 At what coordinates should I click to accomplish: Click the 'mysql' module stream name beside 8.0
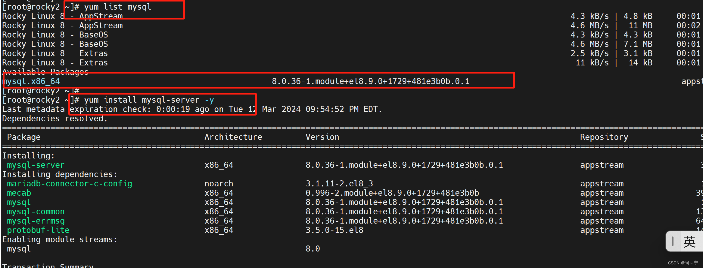point(19,249)
